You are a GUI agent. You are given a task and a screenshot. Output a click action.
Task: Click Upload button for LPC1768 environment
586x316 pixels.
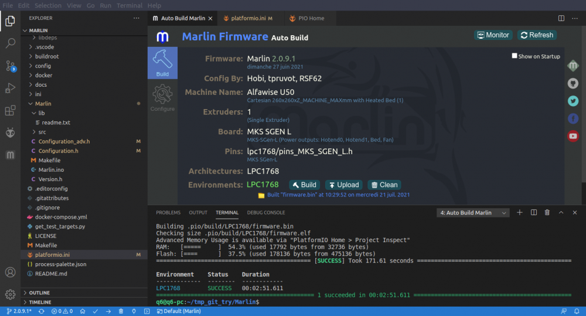click(344, 185)
